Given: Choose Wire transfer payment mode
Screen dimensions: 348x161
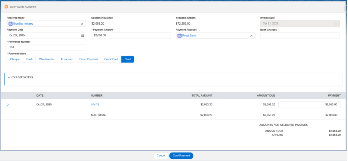Looking at the screenshot, I should pos(47,59).
